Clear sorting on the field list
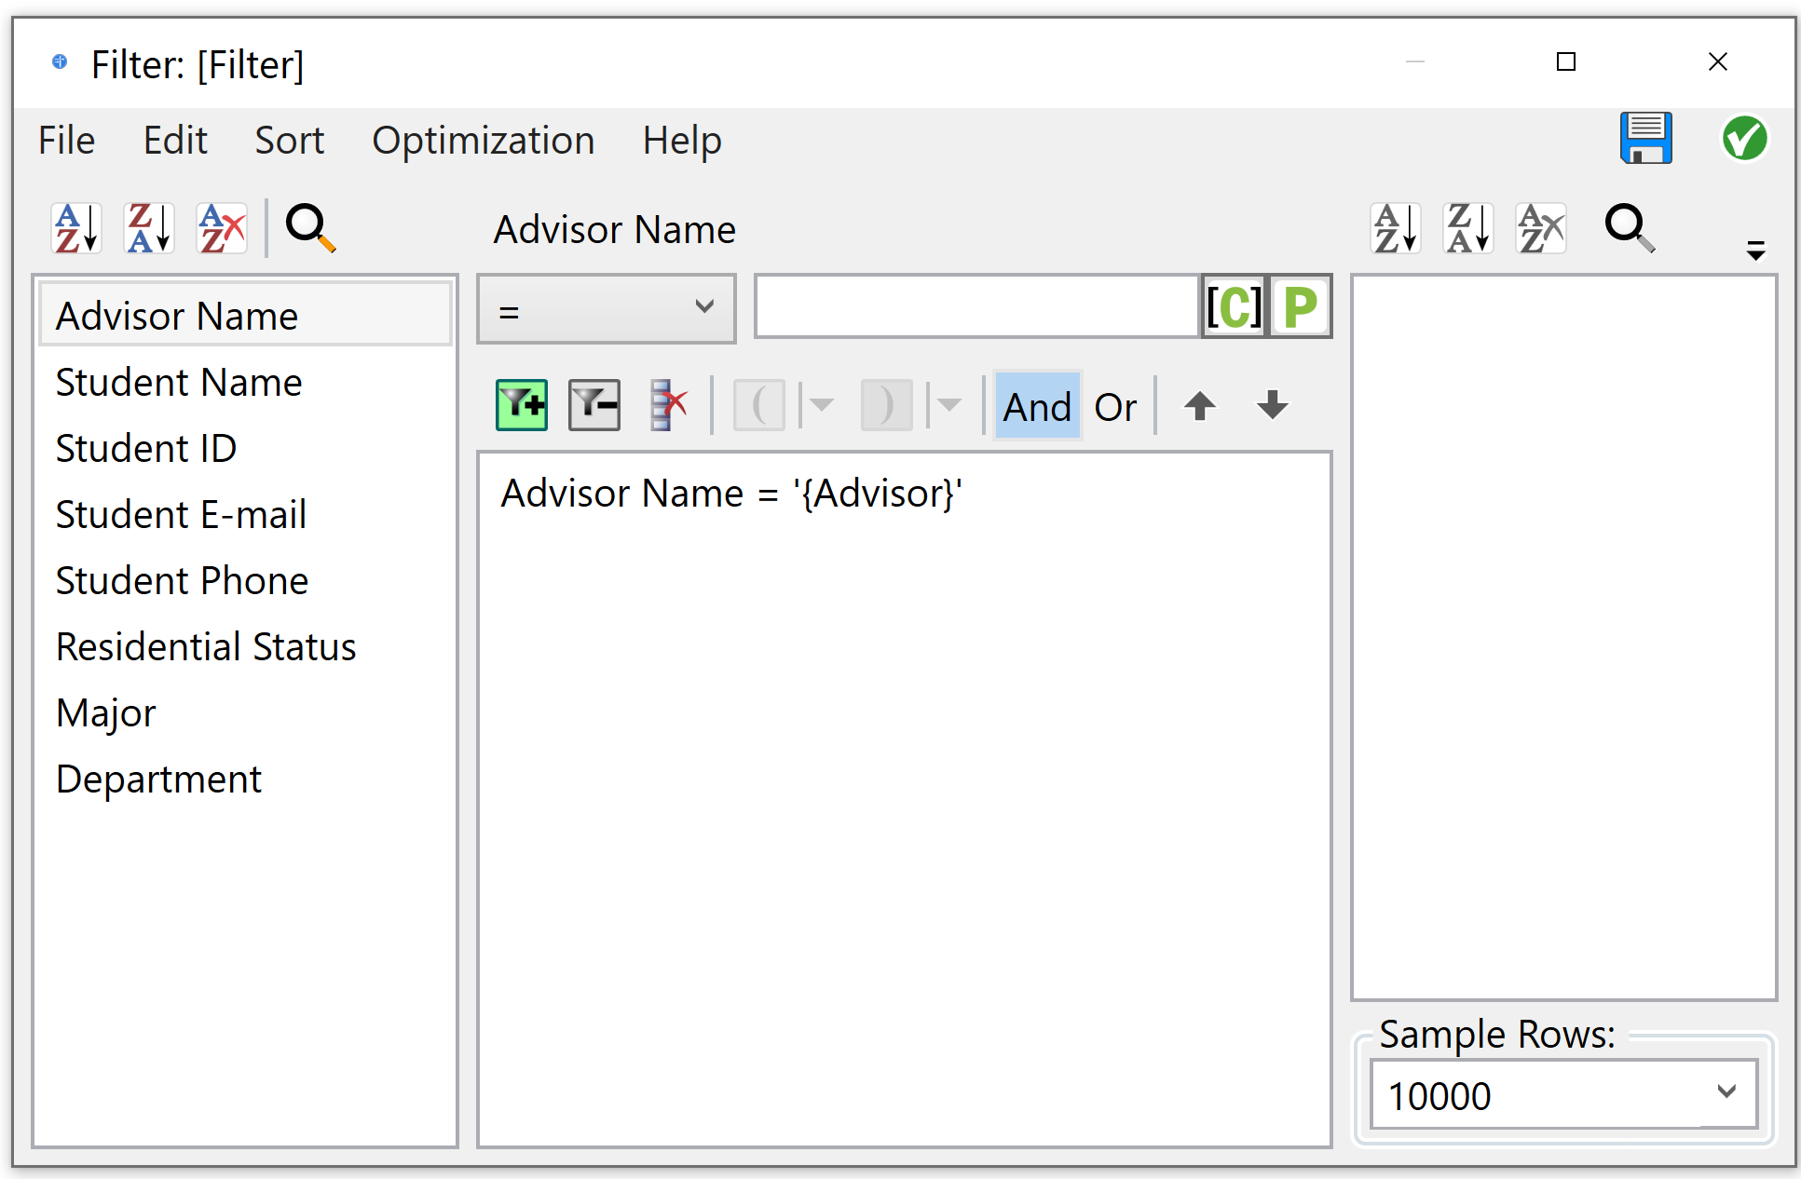The image size is (1801, 1179). click(222, 228)
